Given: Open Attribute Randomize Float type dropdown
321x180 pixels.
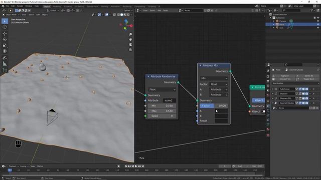Looking at the screenshot, I should tap(162, 89).
